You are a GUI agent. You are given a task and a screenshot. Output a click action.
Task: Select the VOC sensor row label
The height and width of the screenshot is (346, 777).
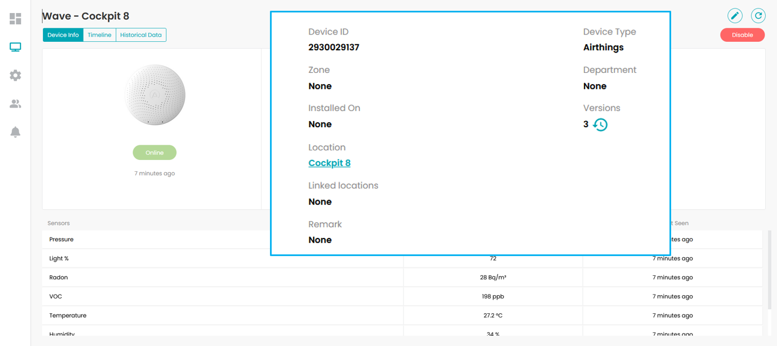click(55, 296)
